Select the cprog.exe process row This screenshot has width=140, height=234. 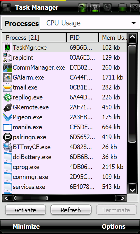tap(64, 167)
